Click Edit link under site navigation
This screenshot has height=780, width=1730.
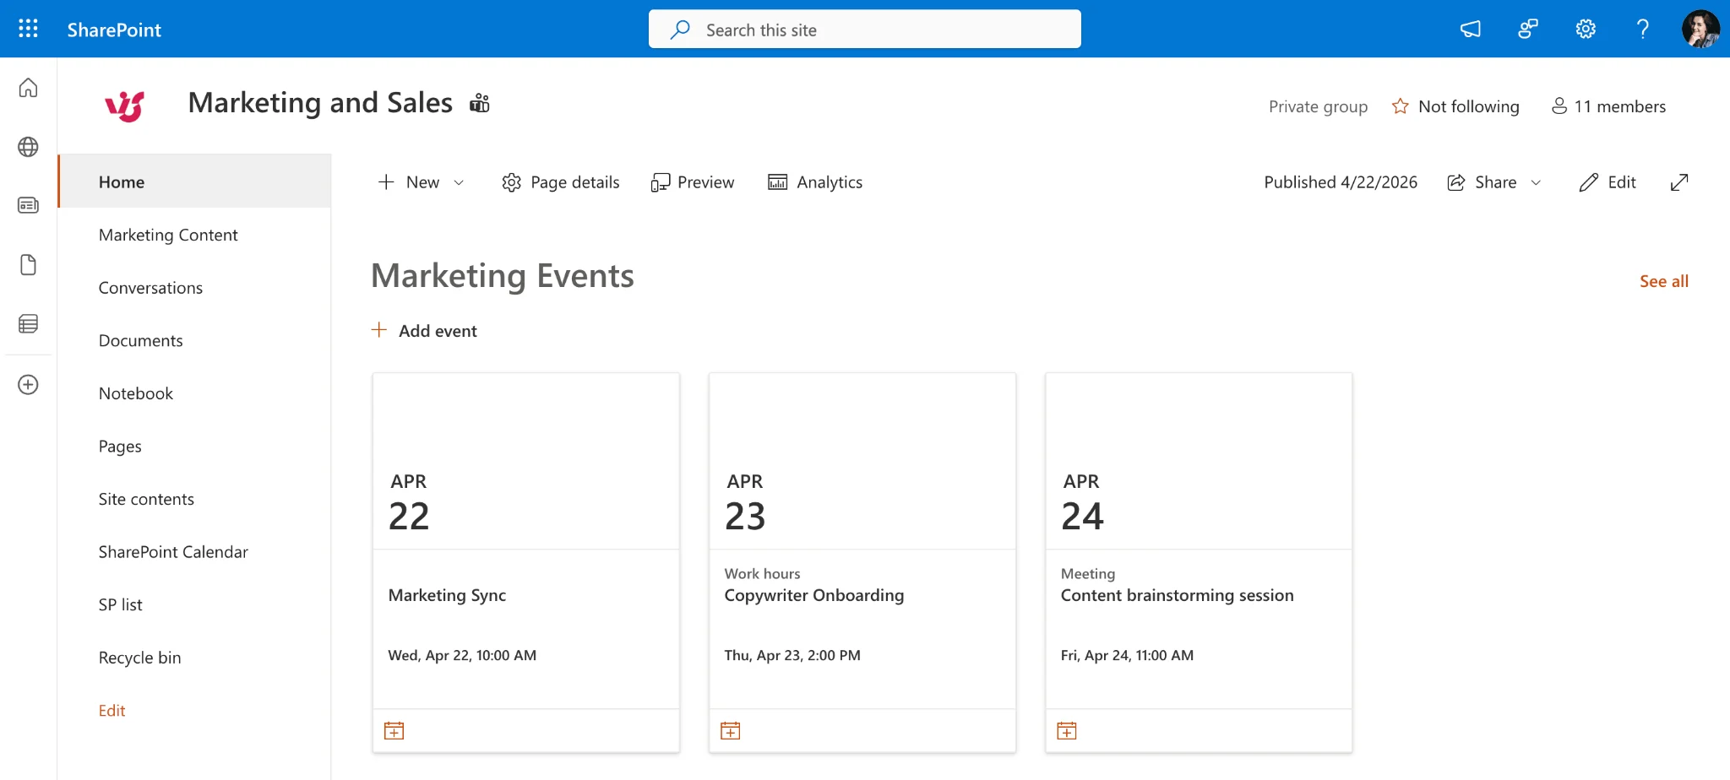pyautogui.click(x=112, y=711)
